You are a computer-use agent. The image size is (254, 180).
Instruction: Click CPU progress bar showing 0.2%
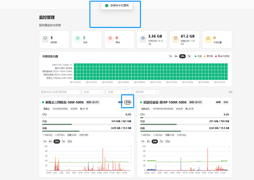pyautogui.click(x=87, y=117)
